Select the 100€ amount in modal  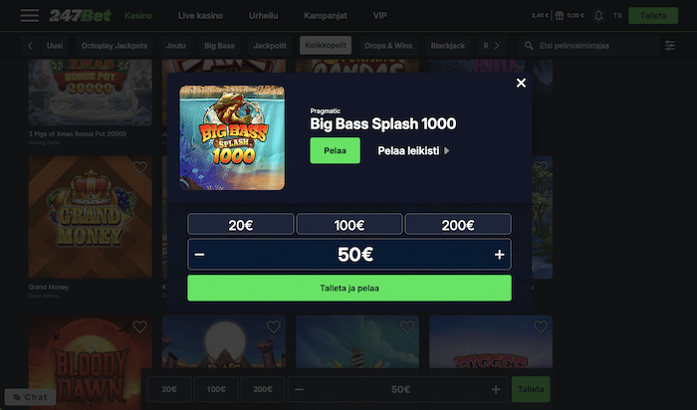[x=349, y=224]
